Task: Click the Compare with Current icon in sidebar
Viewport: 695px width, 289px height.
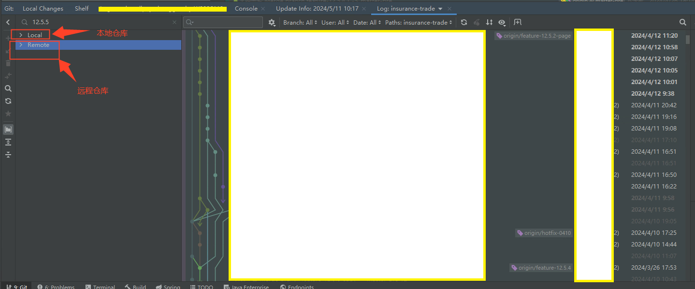Action: pyautogui.click(x=8, y=76)
